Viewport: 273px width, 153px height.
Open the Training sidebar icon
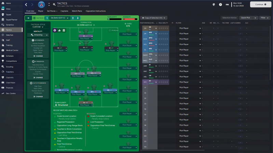(x=3, y=45)
